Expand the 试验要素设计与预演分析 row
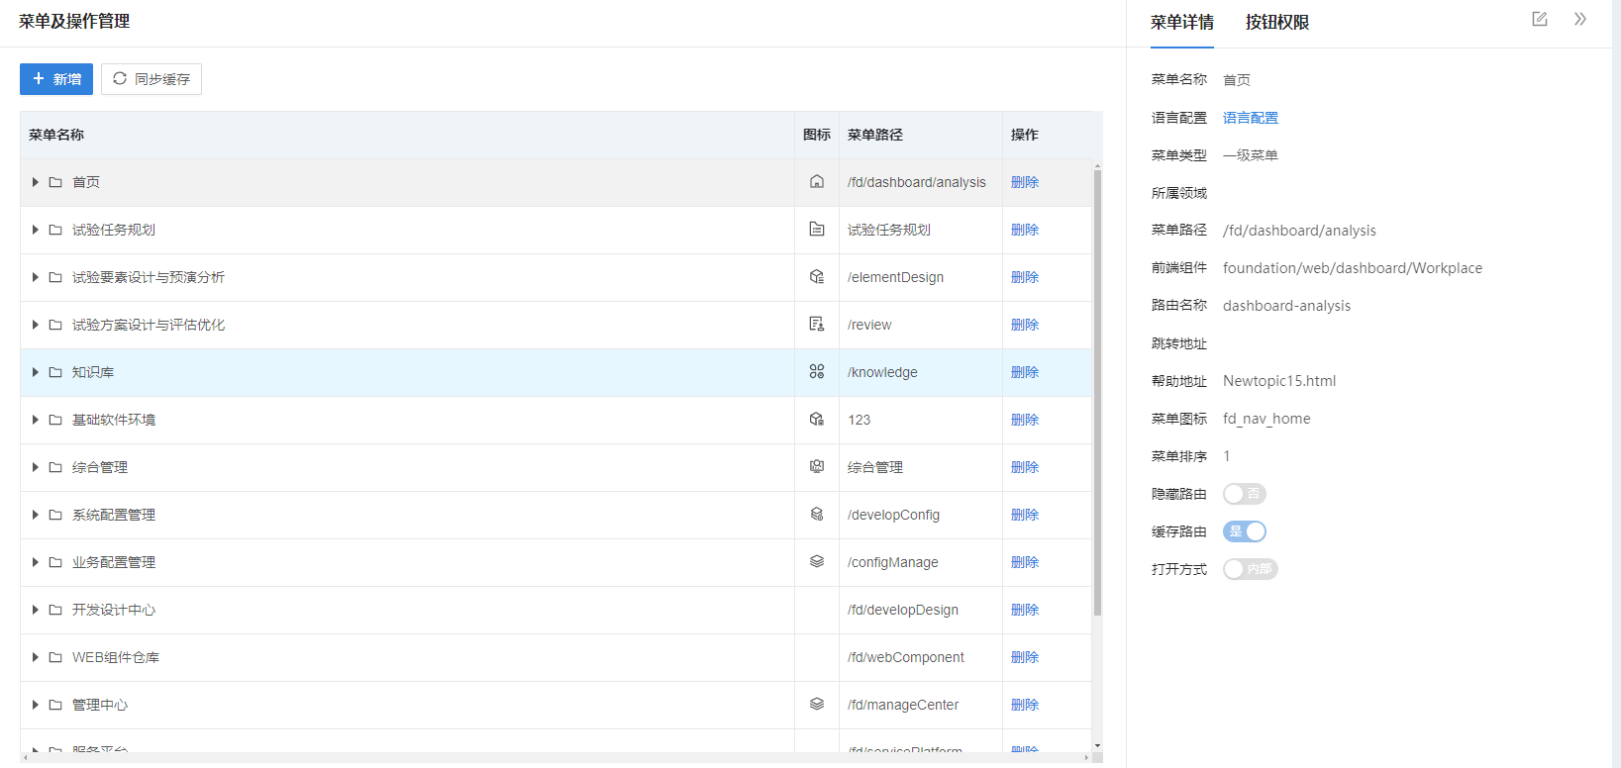This screenshot has width=1621, height=768. click(36, 277)
